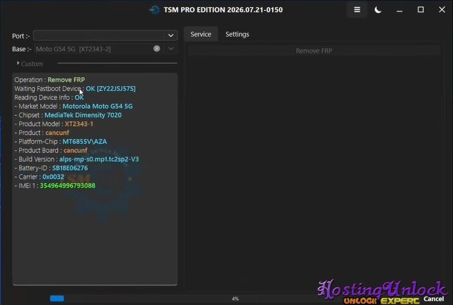Cancel the running operation
This screenshot has width=453, height=305.
tap(433, 299)
